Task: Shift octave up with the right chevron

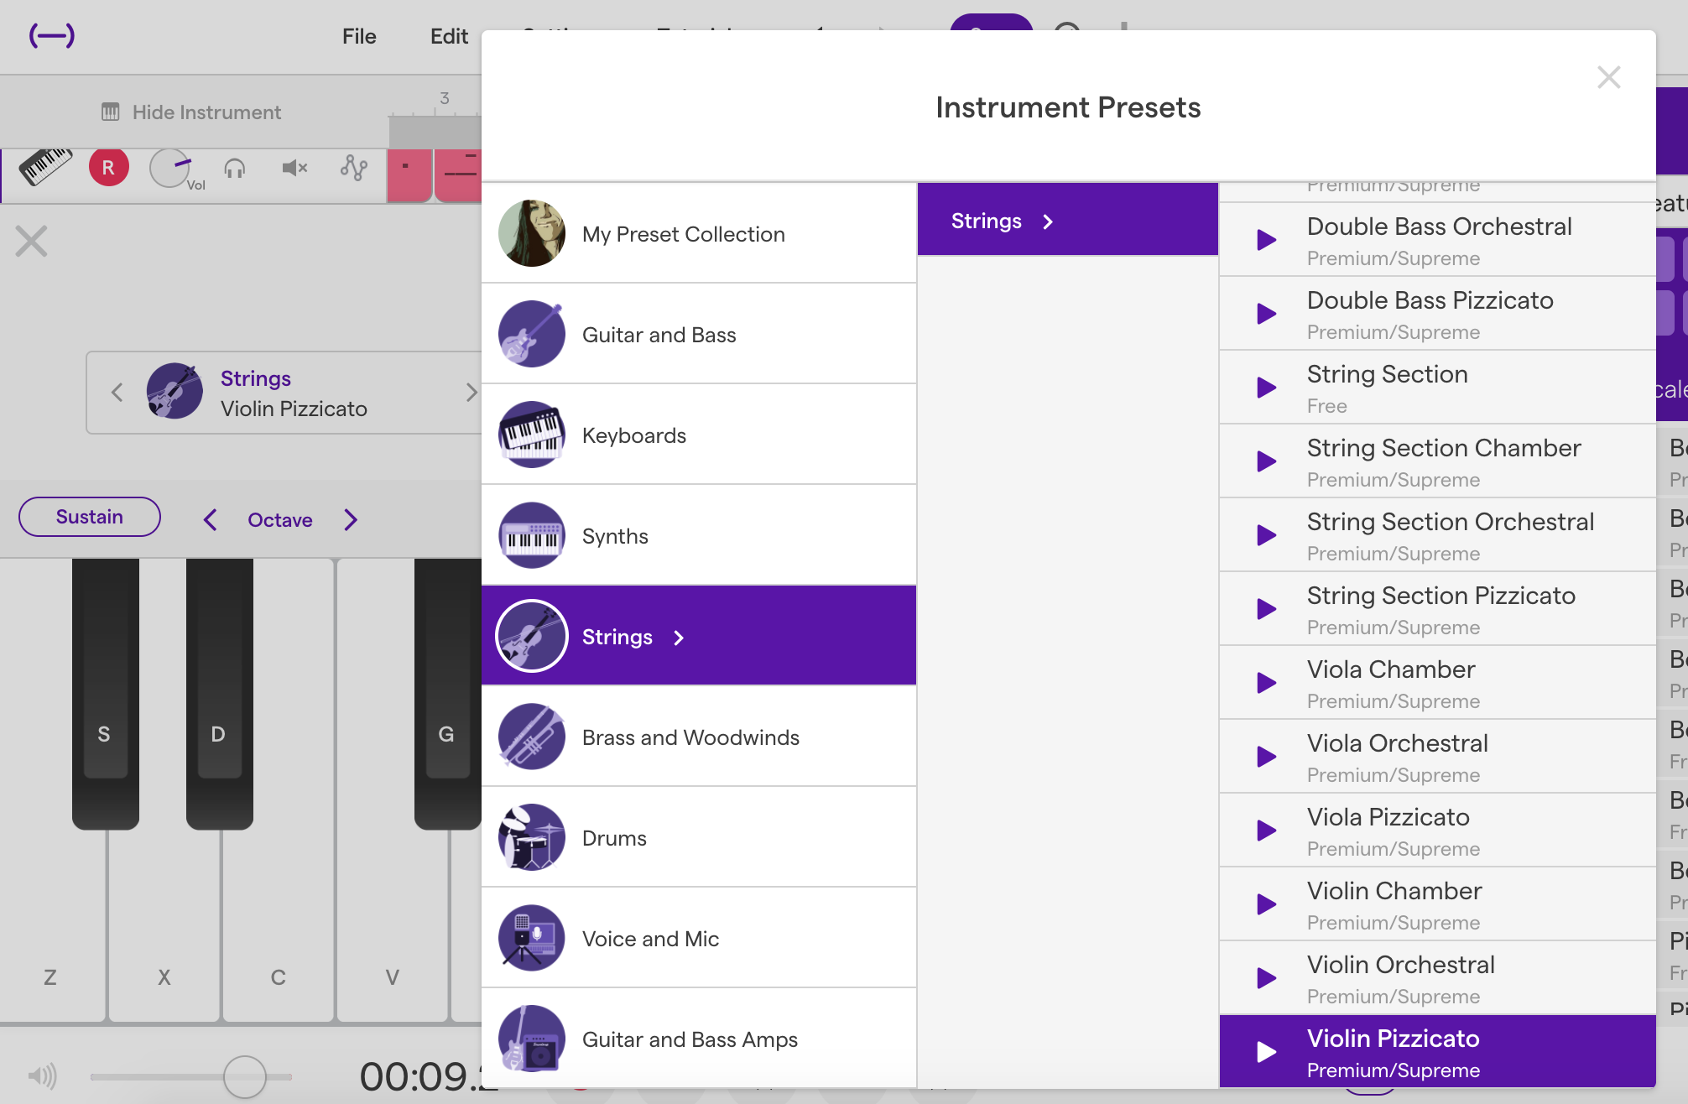Action: (x=351, y=520)
